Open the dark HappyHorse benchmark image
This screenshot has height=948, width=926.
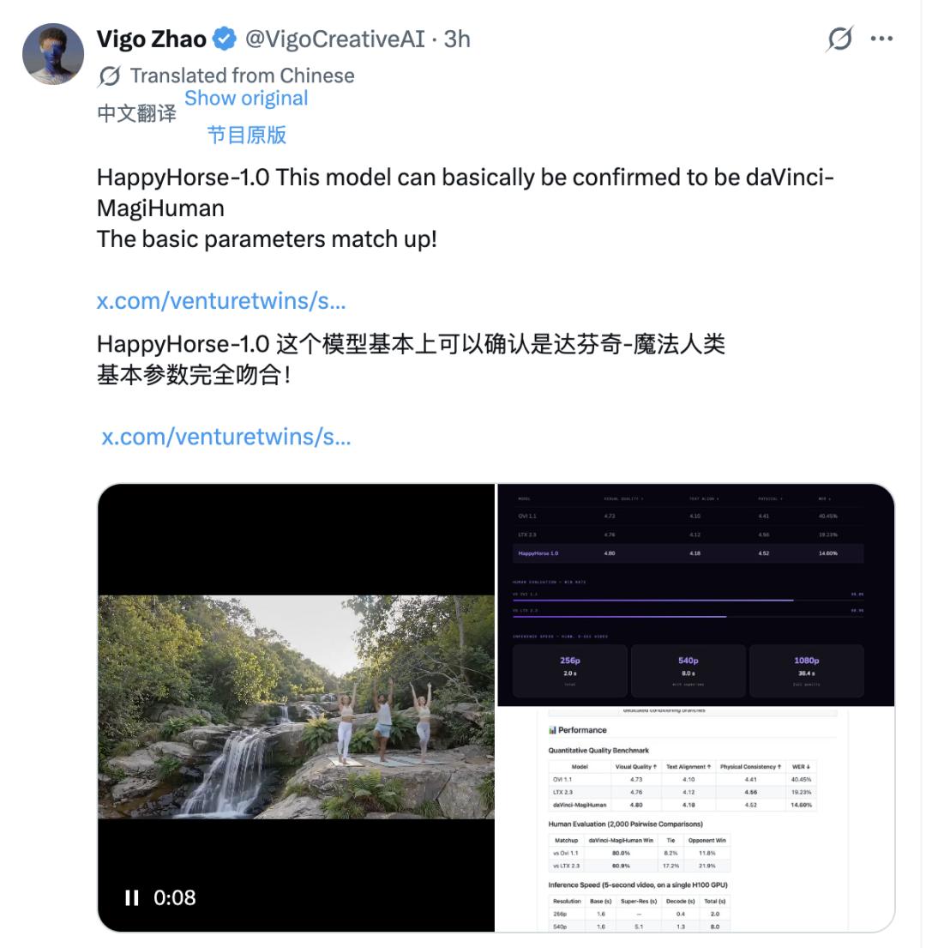(x=696, y=595)
